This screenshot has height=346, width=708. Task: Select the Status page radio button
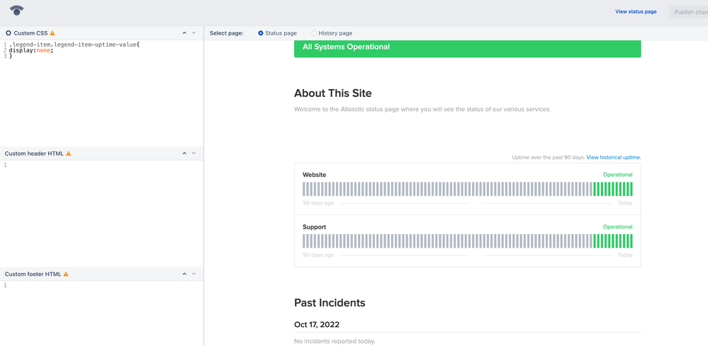click(x=261, y=33)
